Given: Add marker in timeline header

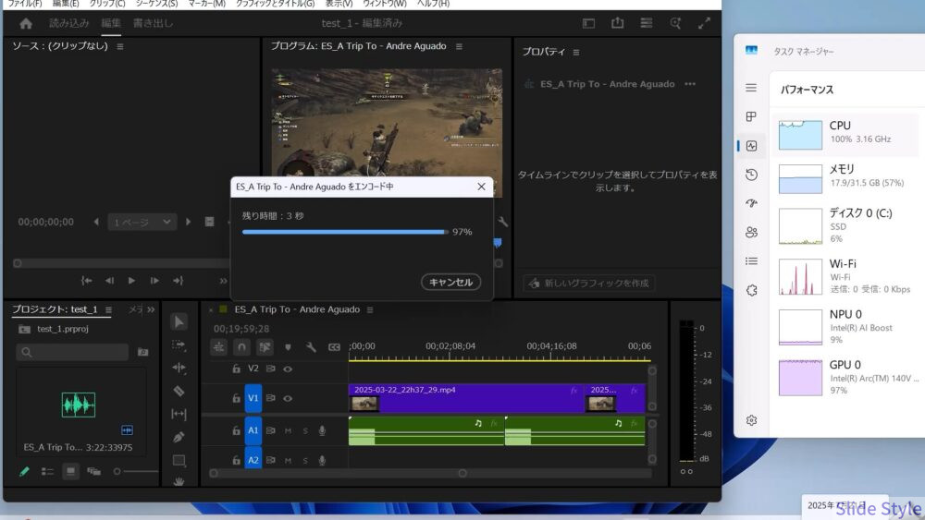Looking at the screenshot, I should tap(288, 347).
